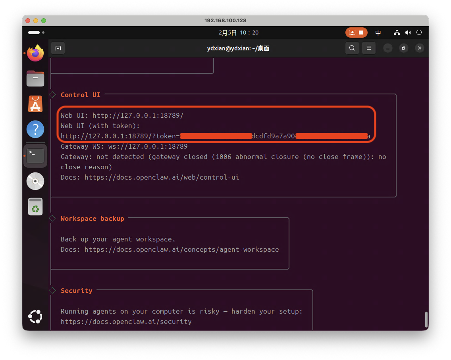Open the Files manager in dock

[35, 79]
